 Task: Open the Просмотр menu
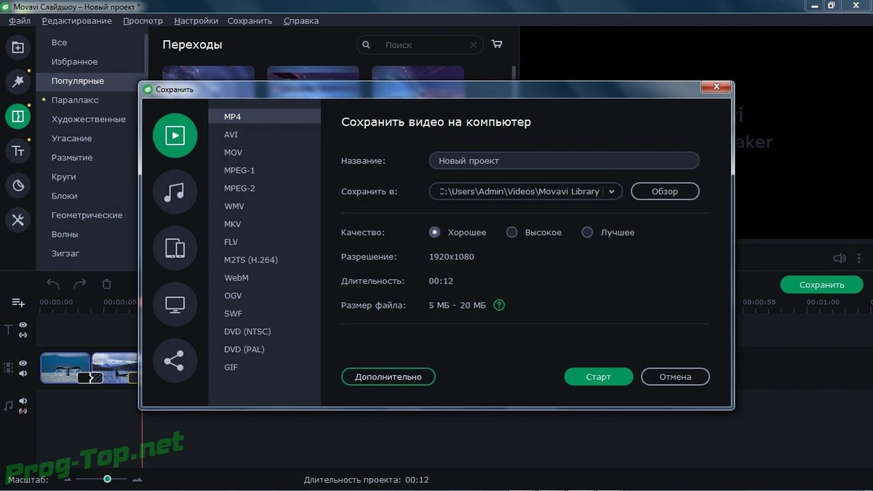pos(143,20)
